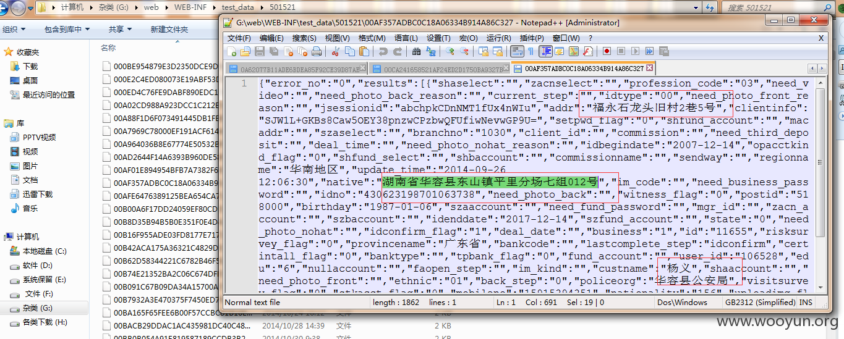Click the Stop Recording macro icon
The image size is (844, 339).
click(621, 51)
